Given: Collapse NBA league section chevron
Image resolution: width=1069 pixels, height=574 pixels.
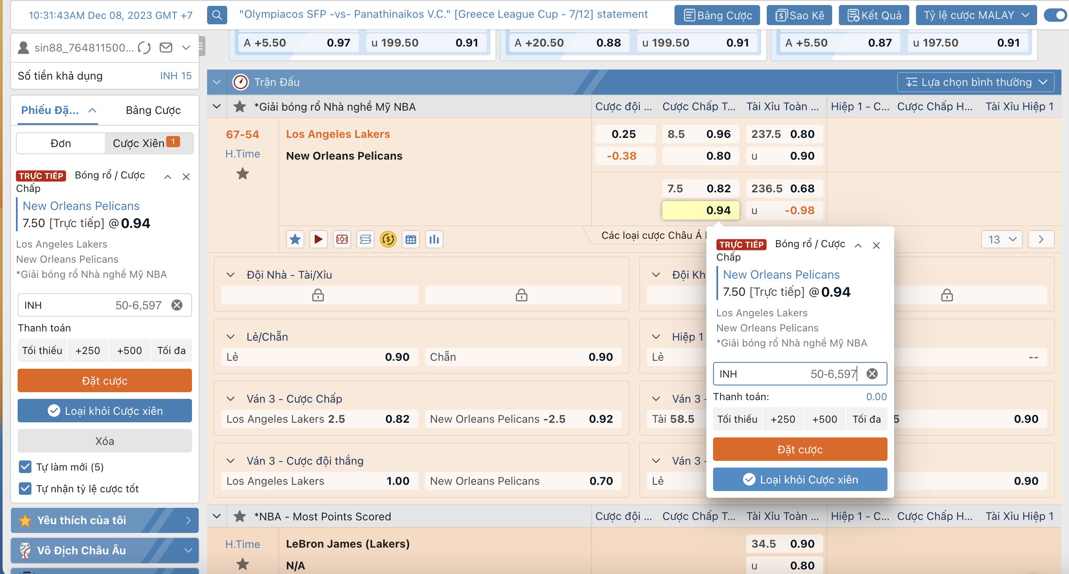Looking at the screenshot, I should pyautogui.click(x=217, y=107).
